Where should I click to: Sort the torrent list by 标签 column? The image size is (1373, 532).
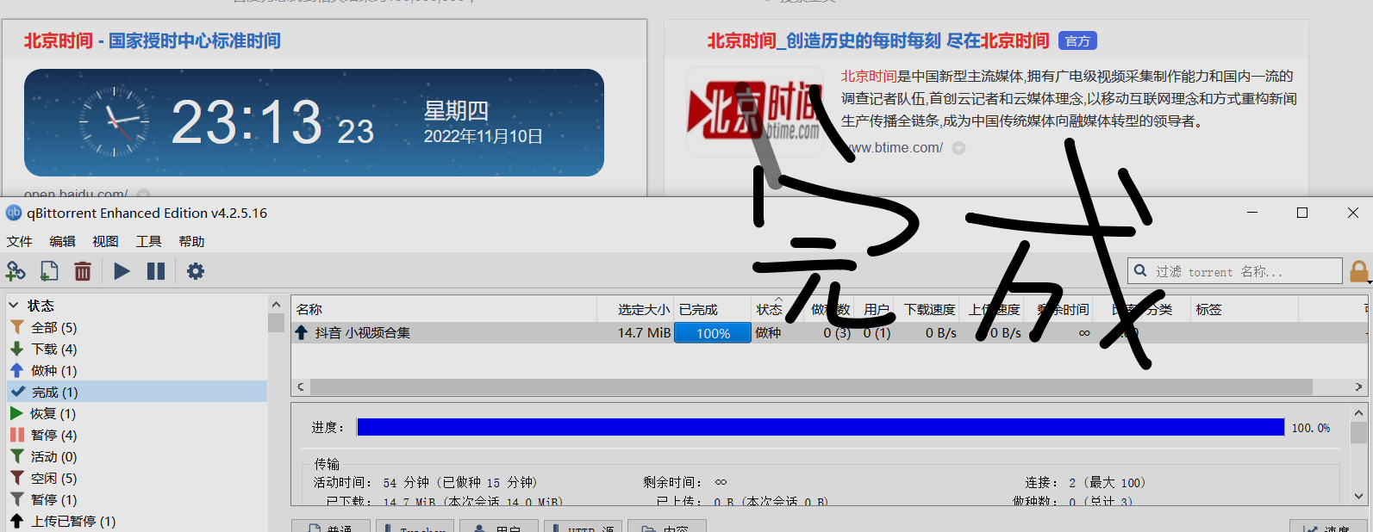coord(1244,309)
